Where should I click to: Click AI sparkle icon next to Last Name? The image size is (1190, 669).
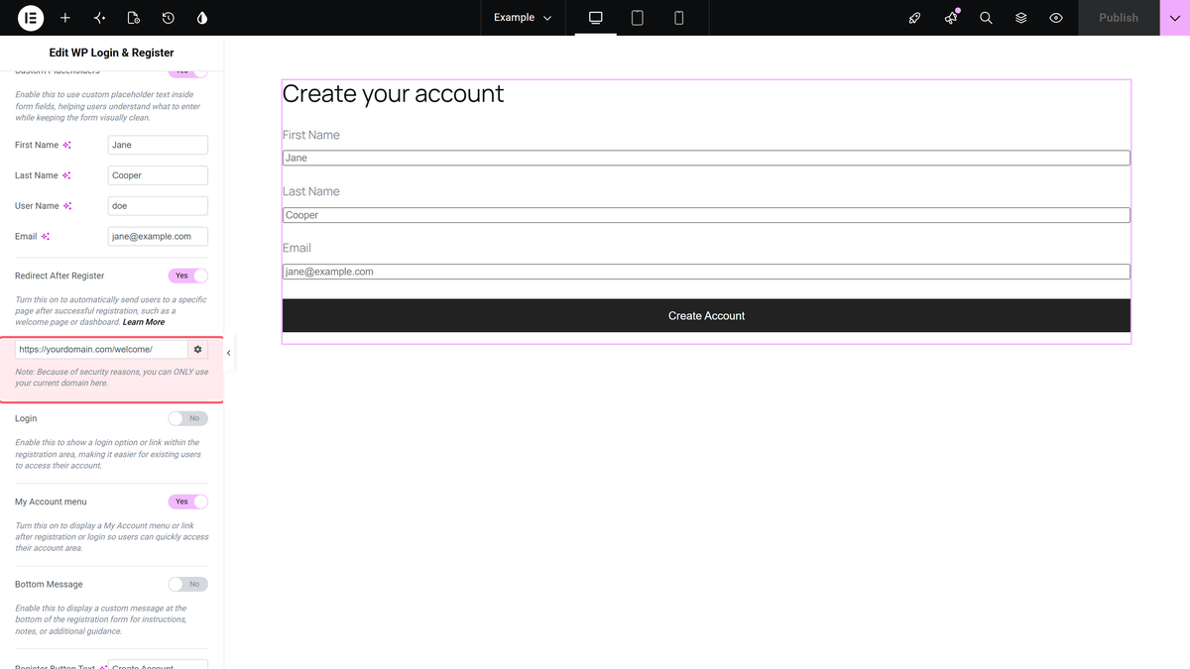[x=66, y=175]
